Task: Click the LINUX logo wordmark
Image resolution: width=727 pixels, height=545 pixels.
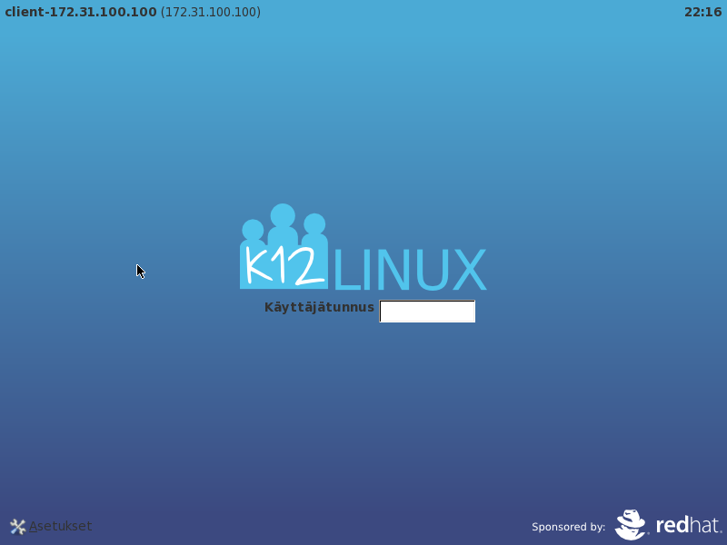Action: click(x=410, y=270)
